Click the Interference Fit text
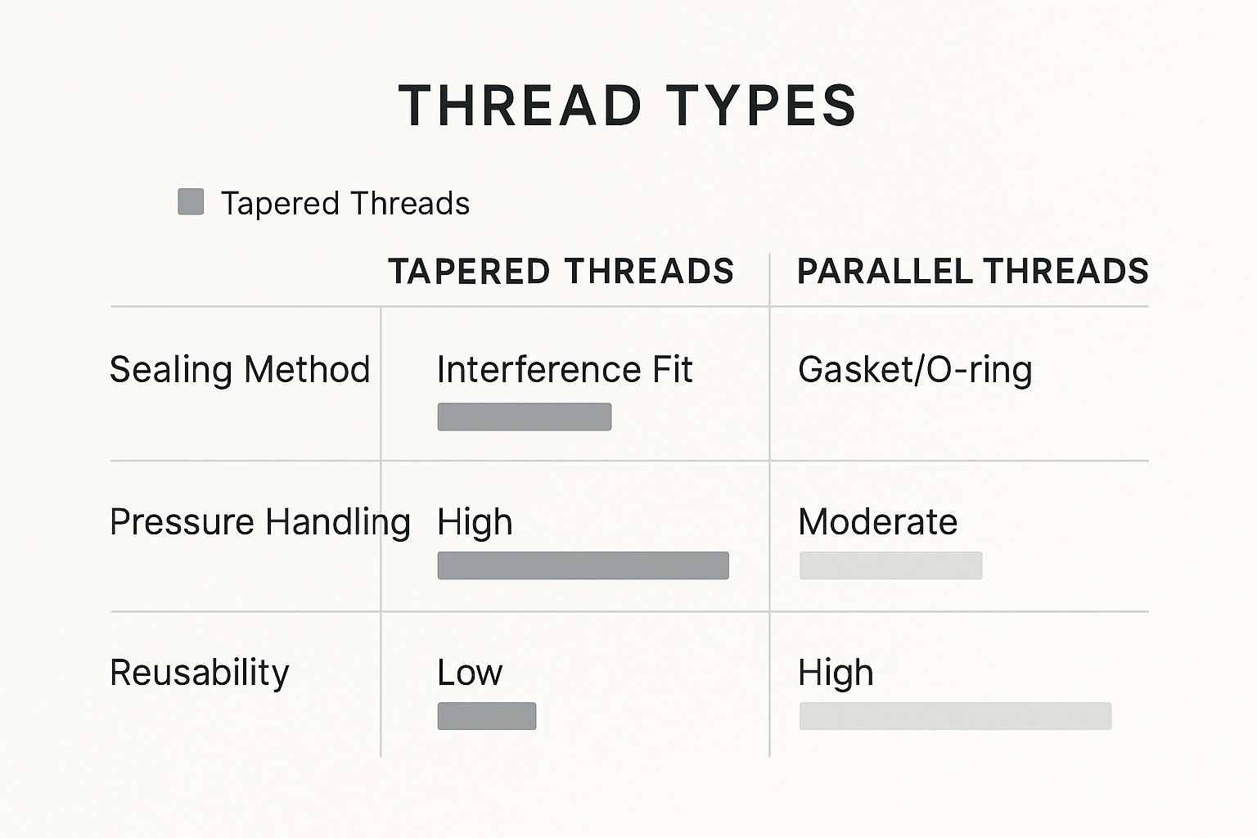 click(x=565, y=370)
